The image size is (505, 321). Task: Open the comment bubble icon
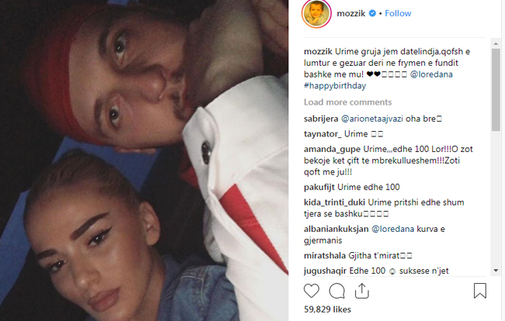[x=337, y=291]
